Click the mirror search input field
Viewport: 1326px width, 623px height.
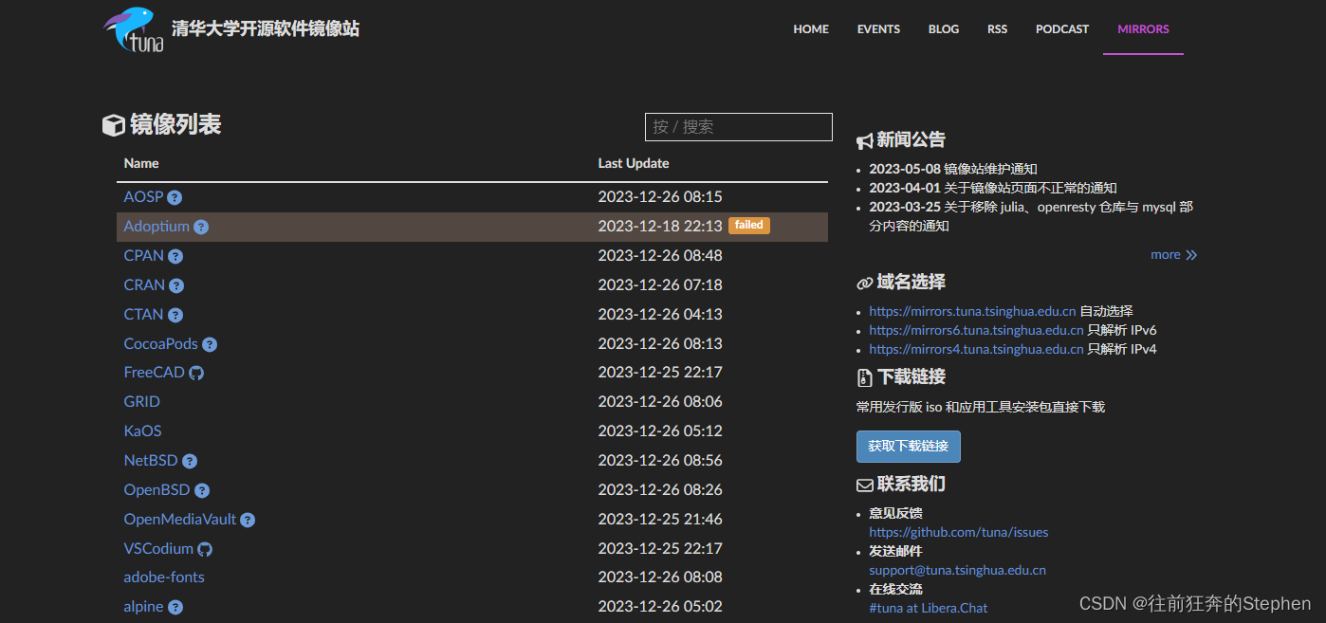tap(739, 127)
